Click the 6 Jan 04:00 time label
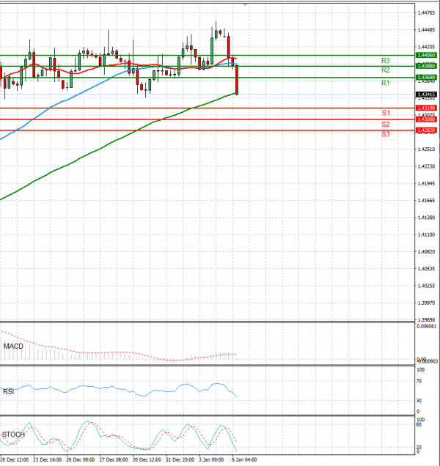 click(244, 459)
